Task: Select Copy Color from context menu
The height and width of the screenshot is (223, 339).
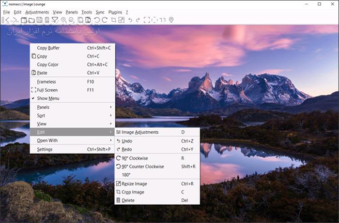Action: tap(47, 65)
